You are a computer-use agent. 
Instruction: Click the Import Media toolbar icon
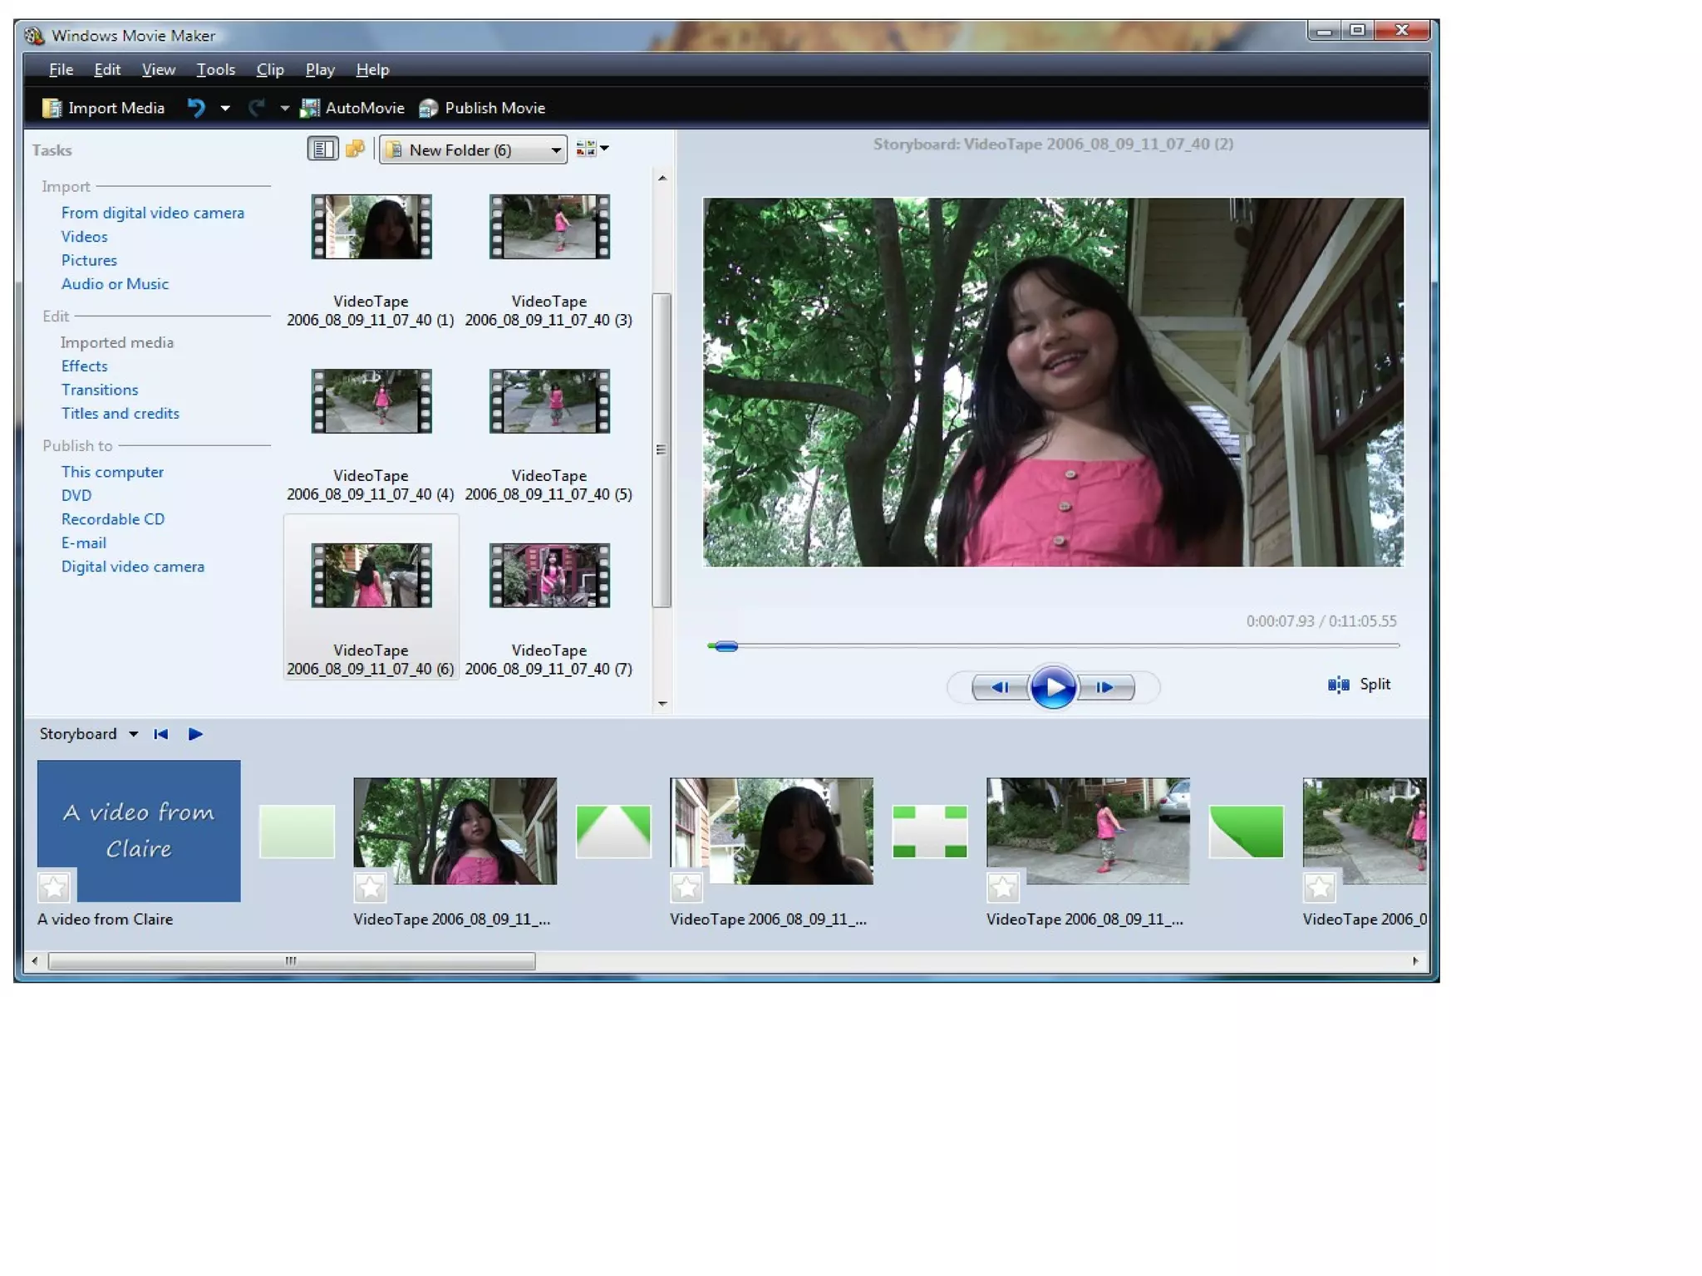click(52, 108)
